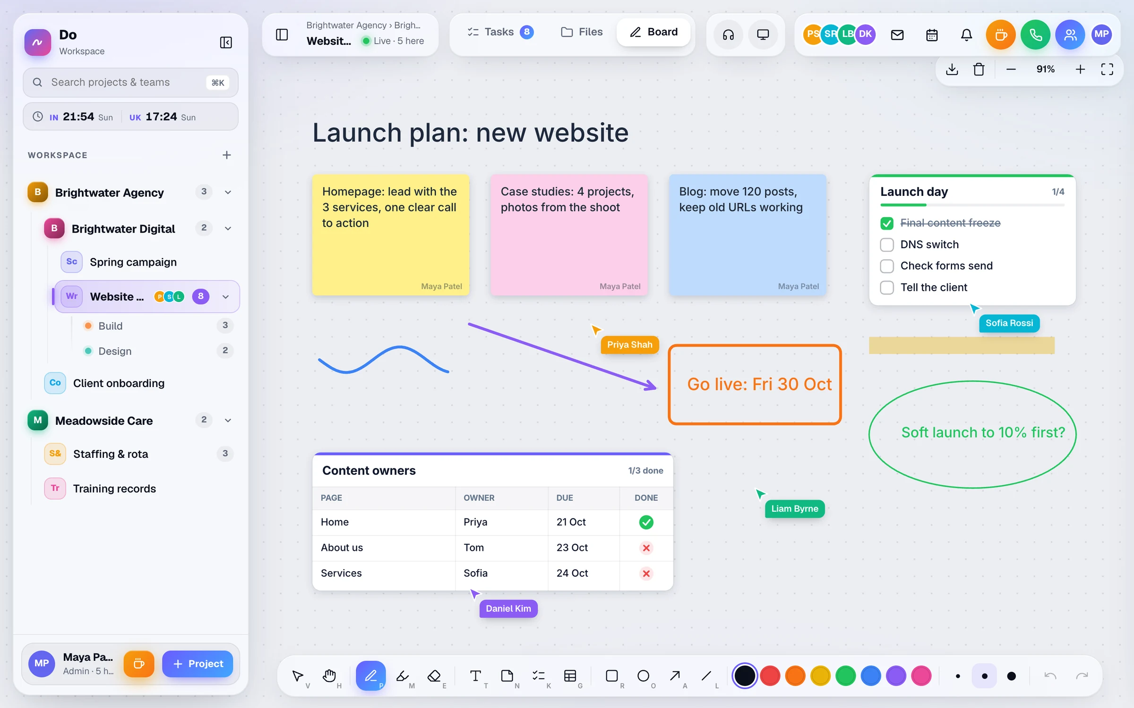1134x708 pixels.
Task: Select the Table grid tool
Action: tap(570, 676)
